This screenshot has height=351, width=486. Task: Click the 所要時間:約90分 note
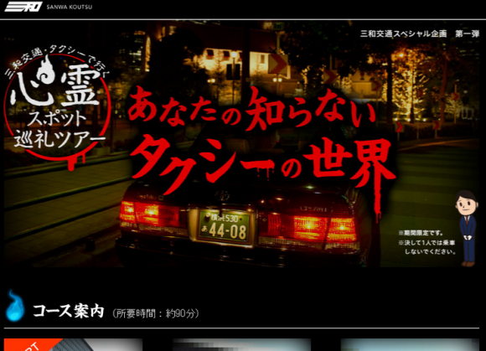[156, 313]
